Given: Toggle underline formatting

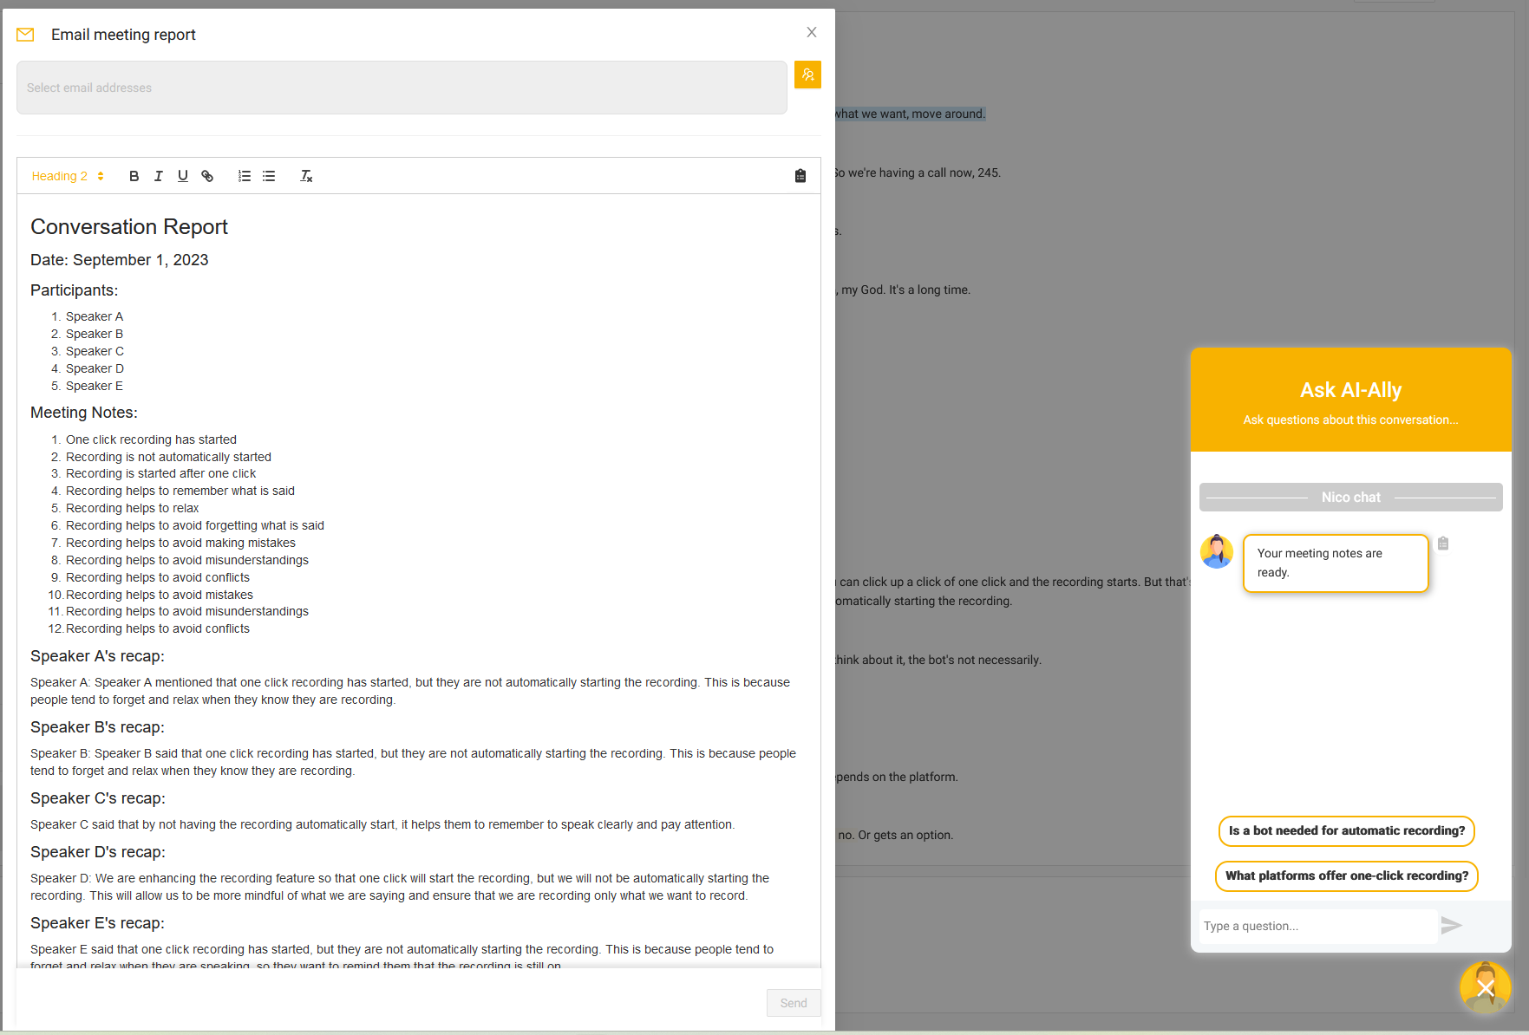Looking at the screenshot, I should tap(182, 176).
